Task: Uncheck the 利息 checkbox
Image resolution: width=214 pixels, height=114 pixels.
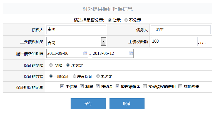Action: 82,86
